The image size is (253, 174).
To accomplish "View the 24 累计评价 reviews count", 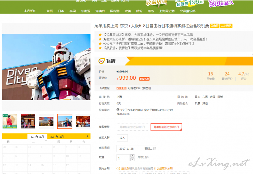I will (x=227, y=76).
